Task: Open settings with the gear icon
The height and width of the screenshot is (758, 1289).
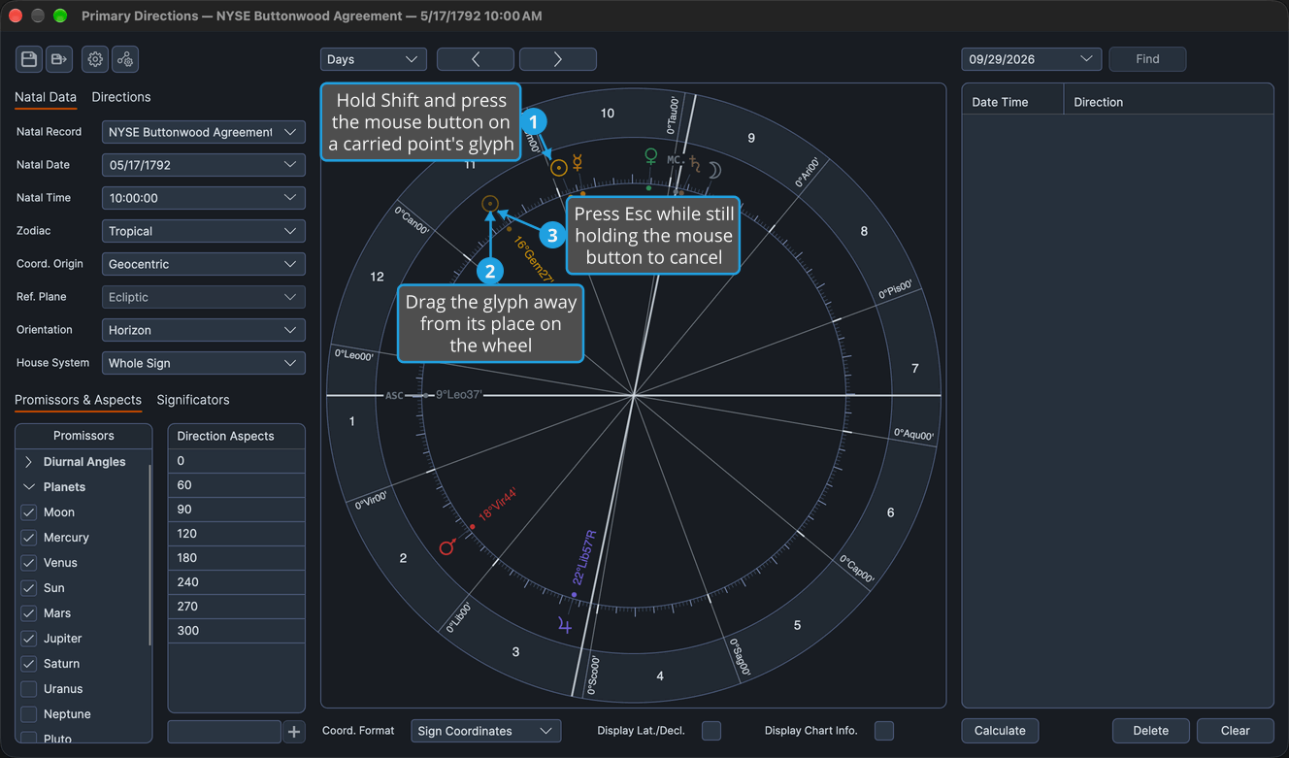Action: click(95, 59)
